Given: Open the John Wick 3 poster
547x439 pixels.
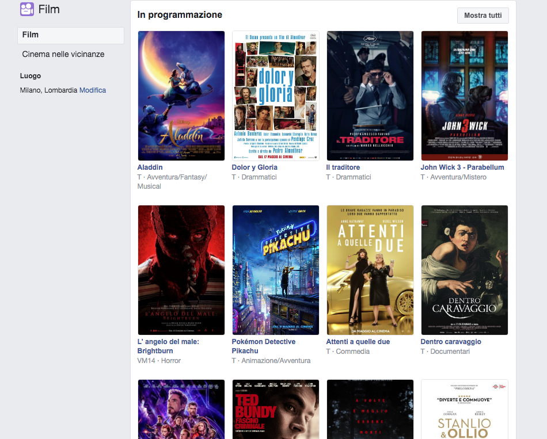Looking at the screenshot, I should [x=465, y=96].
